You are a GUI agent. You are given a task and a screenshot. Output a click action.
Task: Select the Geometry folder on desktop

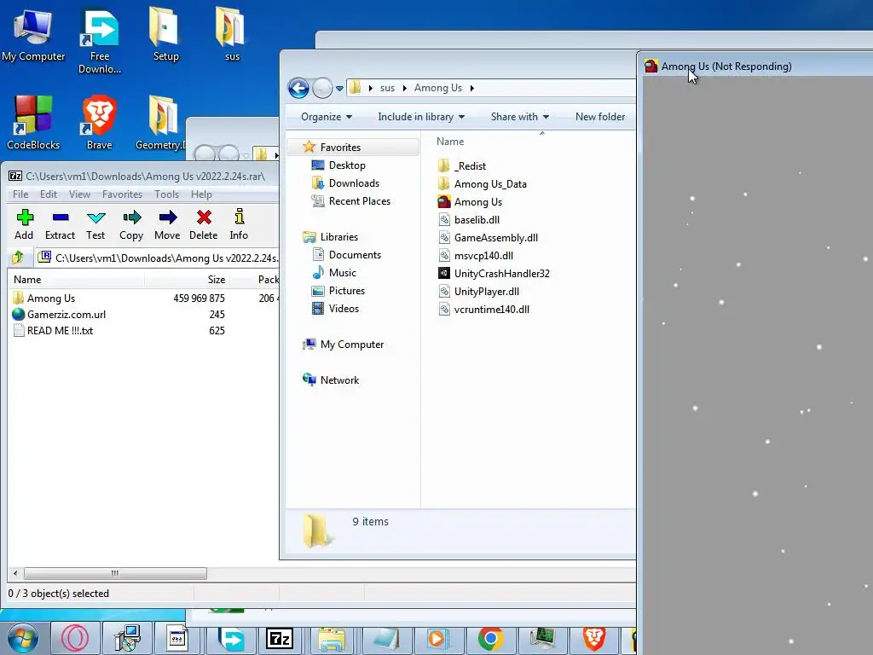click(x=160, y=123)
